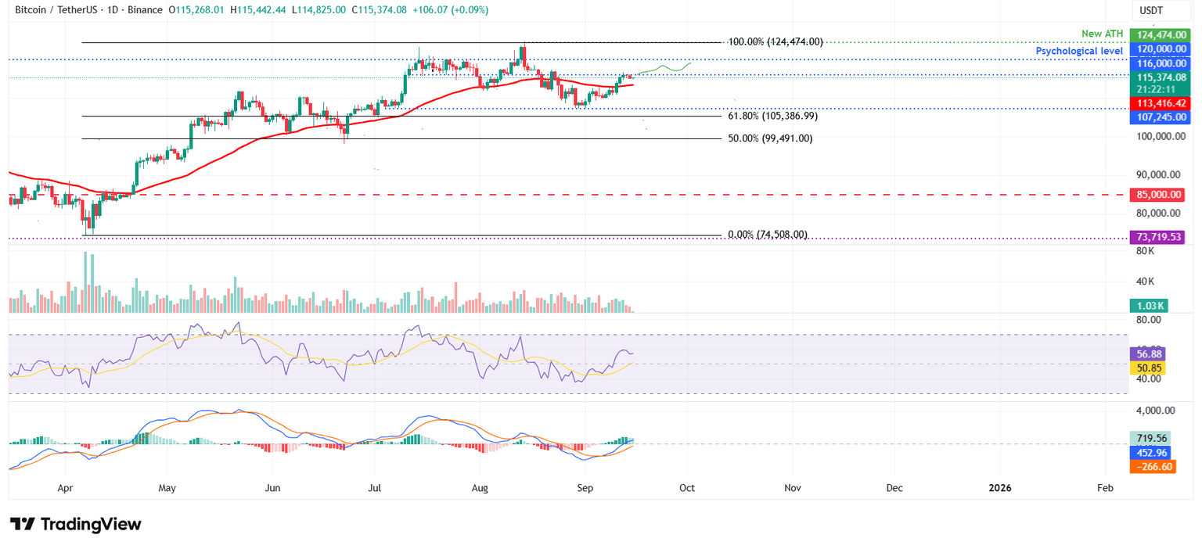The width and height of the screenshot is (1202, 549).
Task: Click the Psychological level annotation
Action: click(1079, 50)
